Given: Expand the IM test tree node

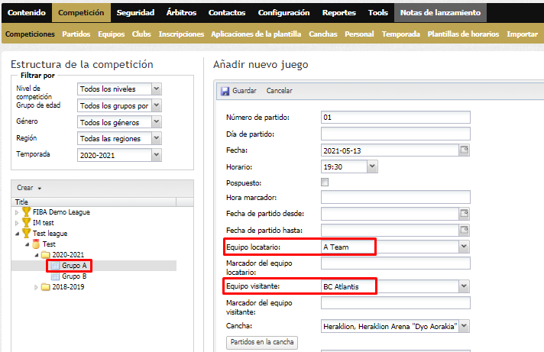Looking at the screenshot, I should [17, 223].
